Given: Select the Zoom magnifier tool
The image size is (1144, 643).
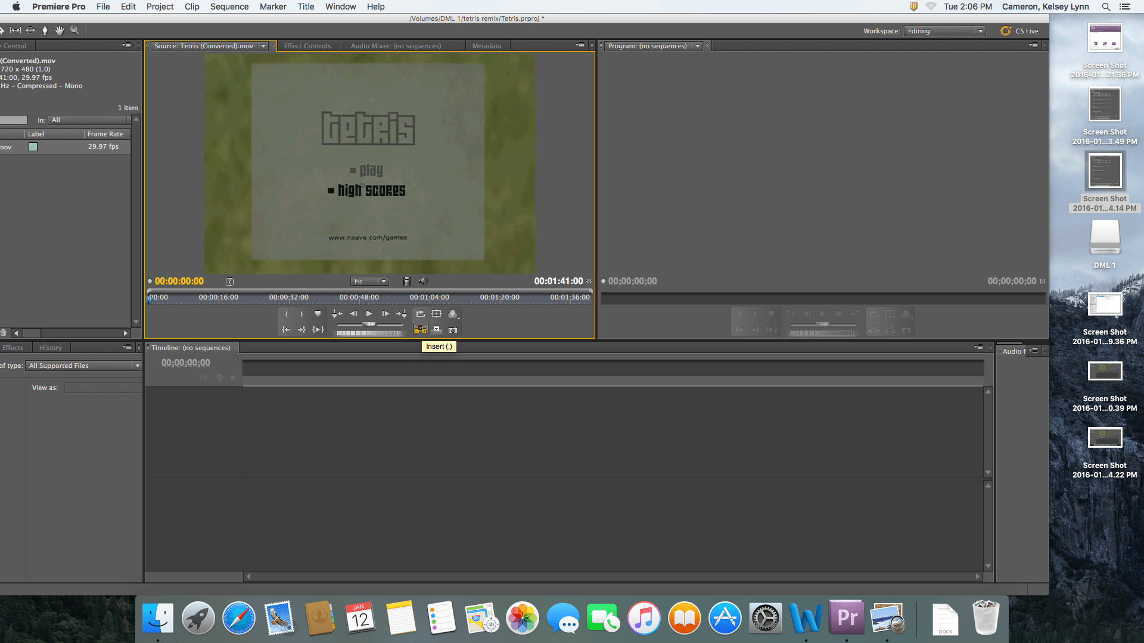Looking at the screenshot, I should (74, 30).
